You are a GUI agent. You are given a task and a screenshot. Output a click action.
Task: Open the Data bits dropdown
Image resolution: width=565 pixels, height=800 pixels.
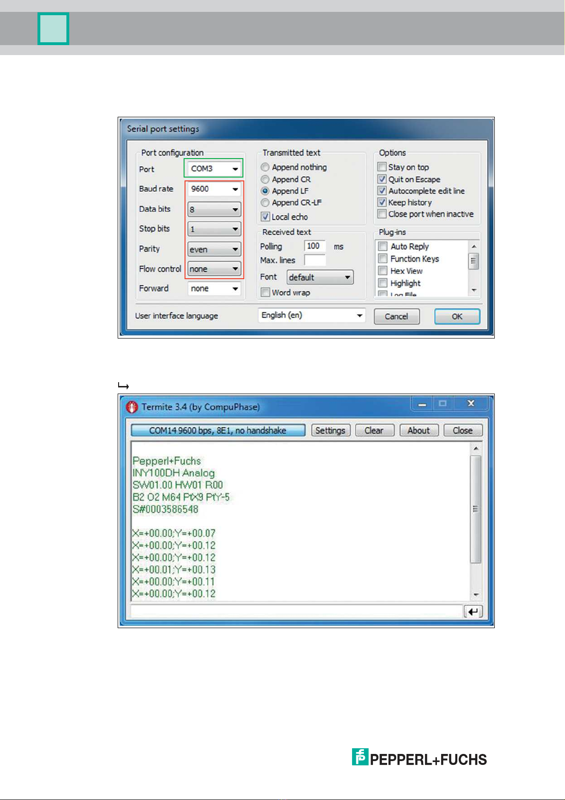pyautogui.click(x=214, y=209)
